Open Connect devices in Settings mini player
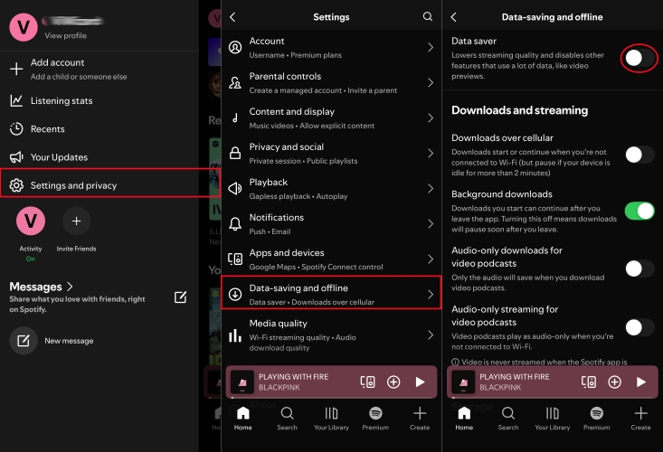 (x=367, y=381)
